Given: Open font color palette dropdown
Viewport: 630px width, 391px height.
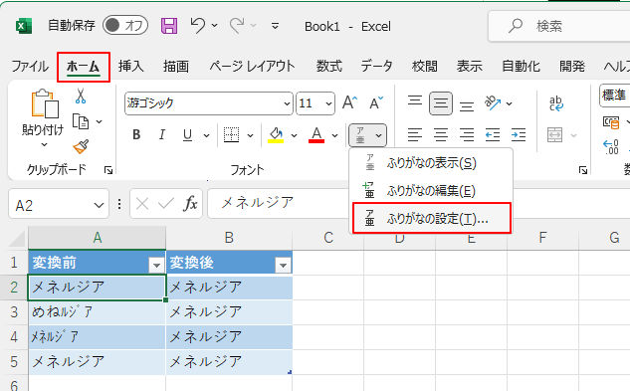Looking at the screenshot, I should click(335, 135).
